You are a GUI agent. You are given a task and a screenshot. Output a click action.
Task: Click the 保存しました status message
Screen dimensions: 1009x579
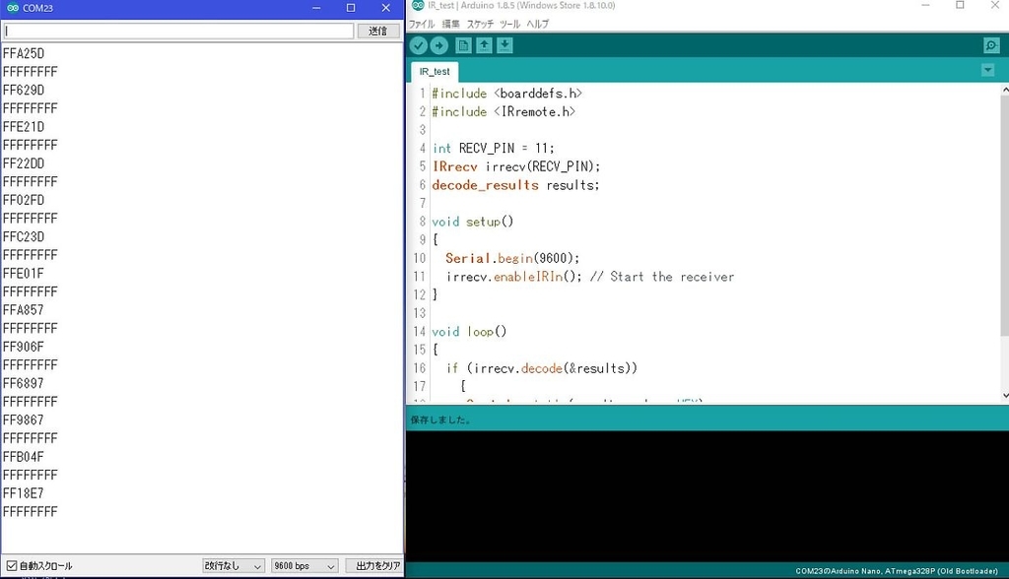click(x=440, y=420)
